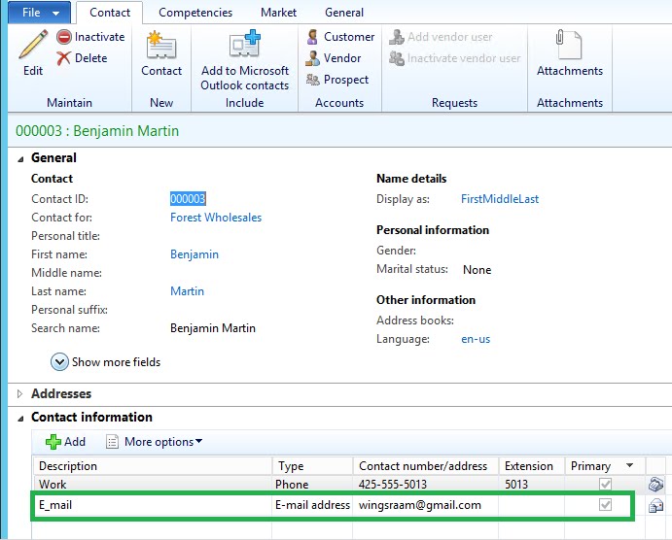Click the Delete red X icon
The image size is (672, 540).
[64, 58]
